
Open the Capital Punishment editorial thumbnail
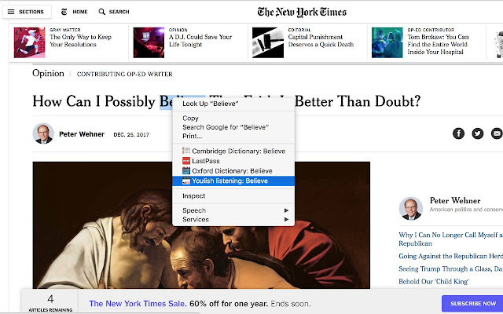268,42
